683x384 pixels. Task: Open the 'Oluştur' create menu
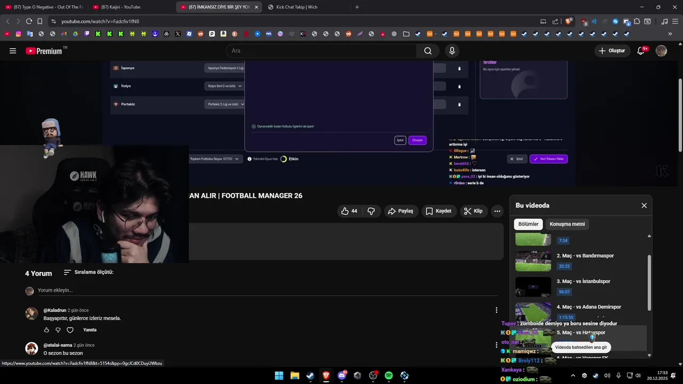(x=611, y=51)
